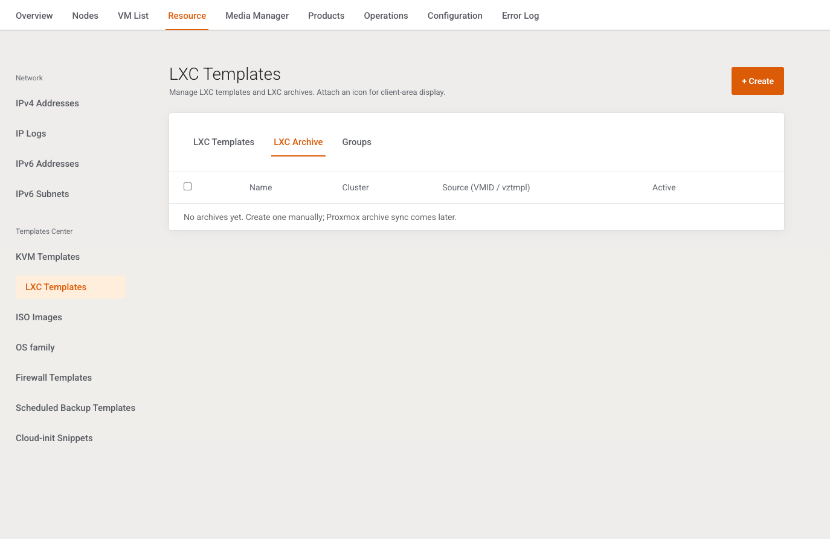The image size is (830, 539).
Task: Go to the Nodes section
Action: tap(85, 16)
